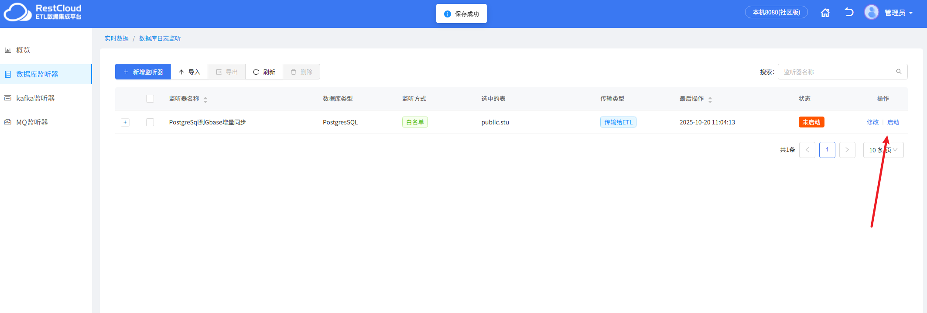The image size is (927, 313).
Task: Click the refresh button
Action: (264, 72)
